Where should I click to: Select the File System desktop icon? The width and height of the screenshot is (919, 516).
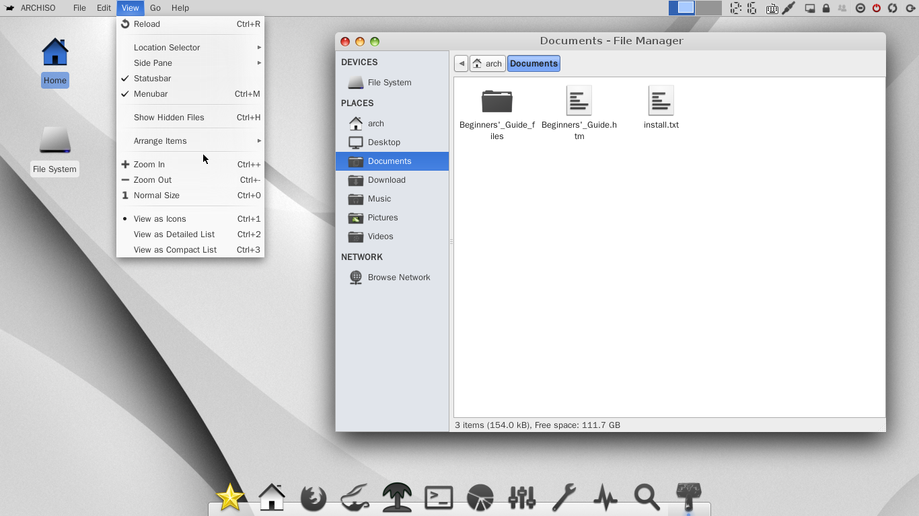point(55,150)
